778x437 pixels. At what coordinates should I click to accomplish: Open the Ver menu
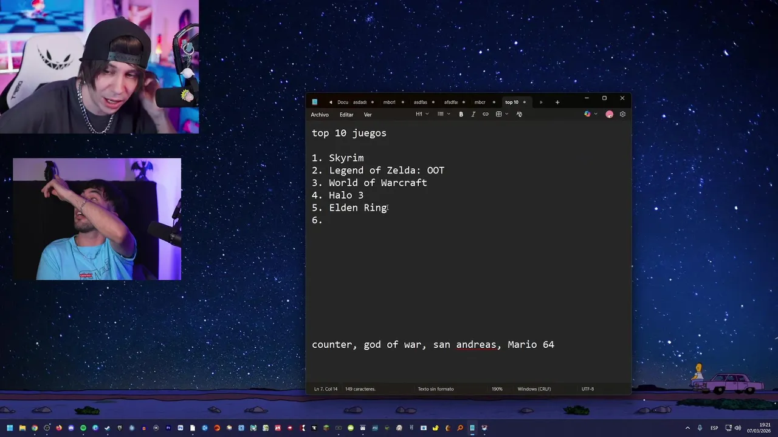368,115
